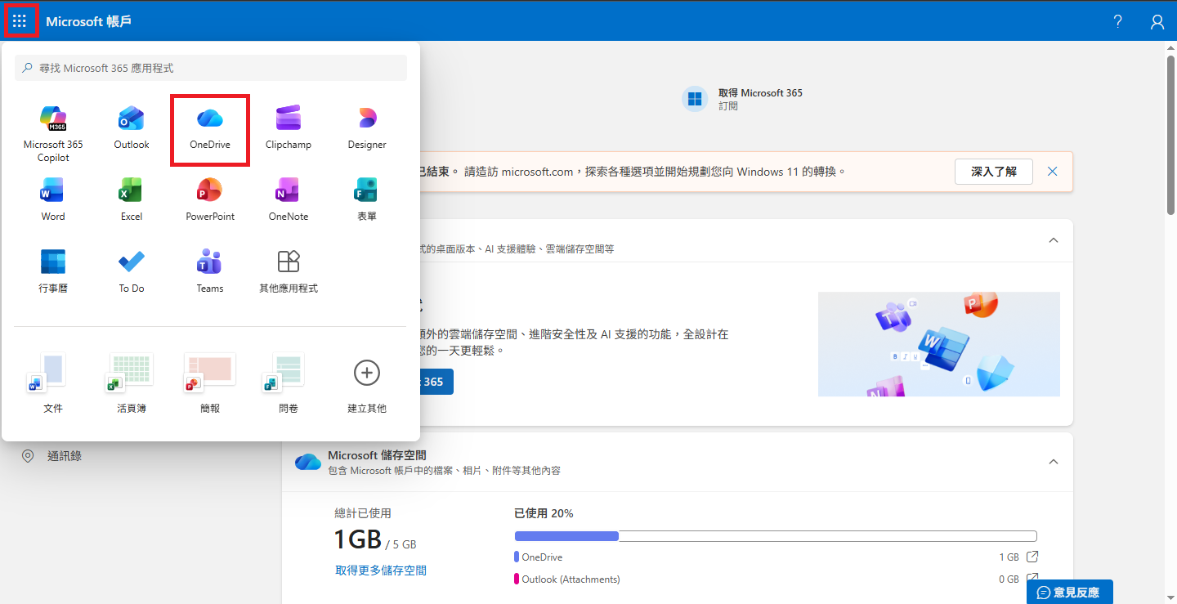Open Microsoft Teams app
Screen dimensions: 1177x604
(210, 271)
